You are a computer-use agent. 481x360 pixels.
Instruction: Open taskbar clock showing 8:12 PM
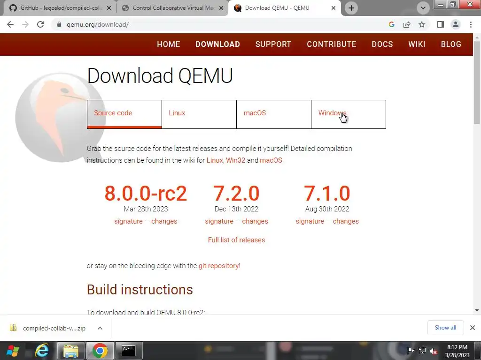click(457, 351)
